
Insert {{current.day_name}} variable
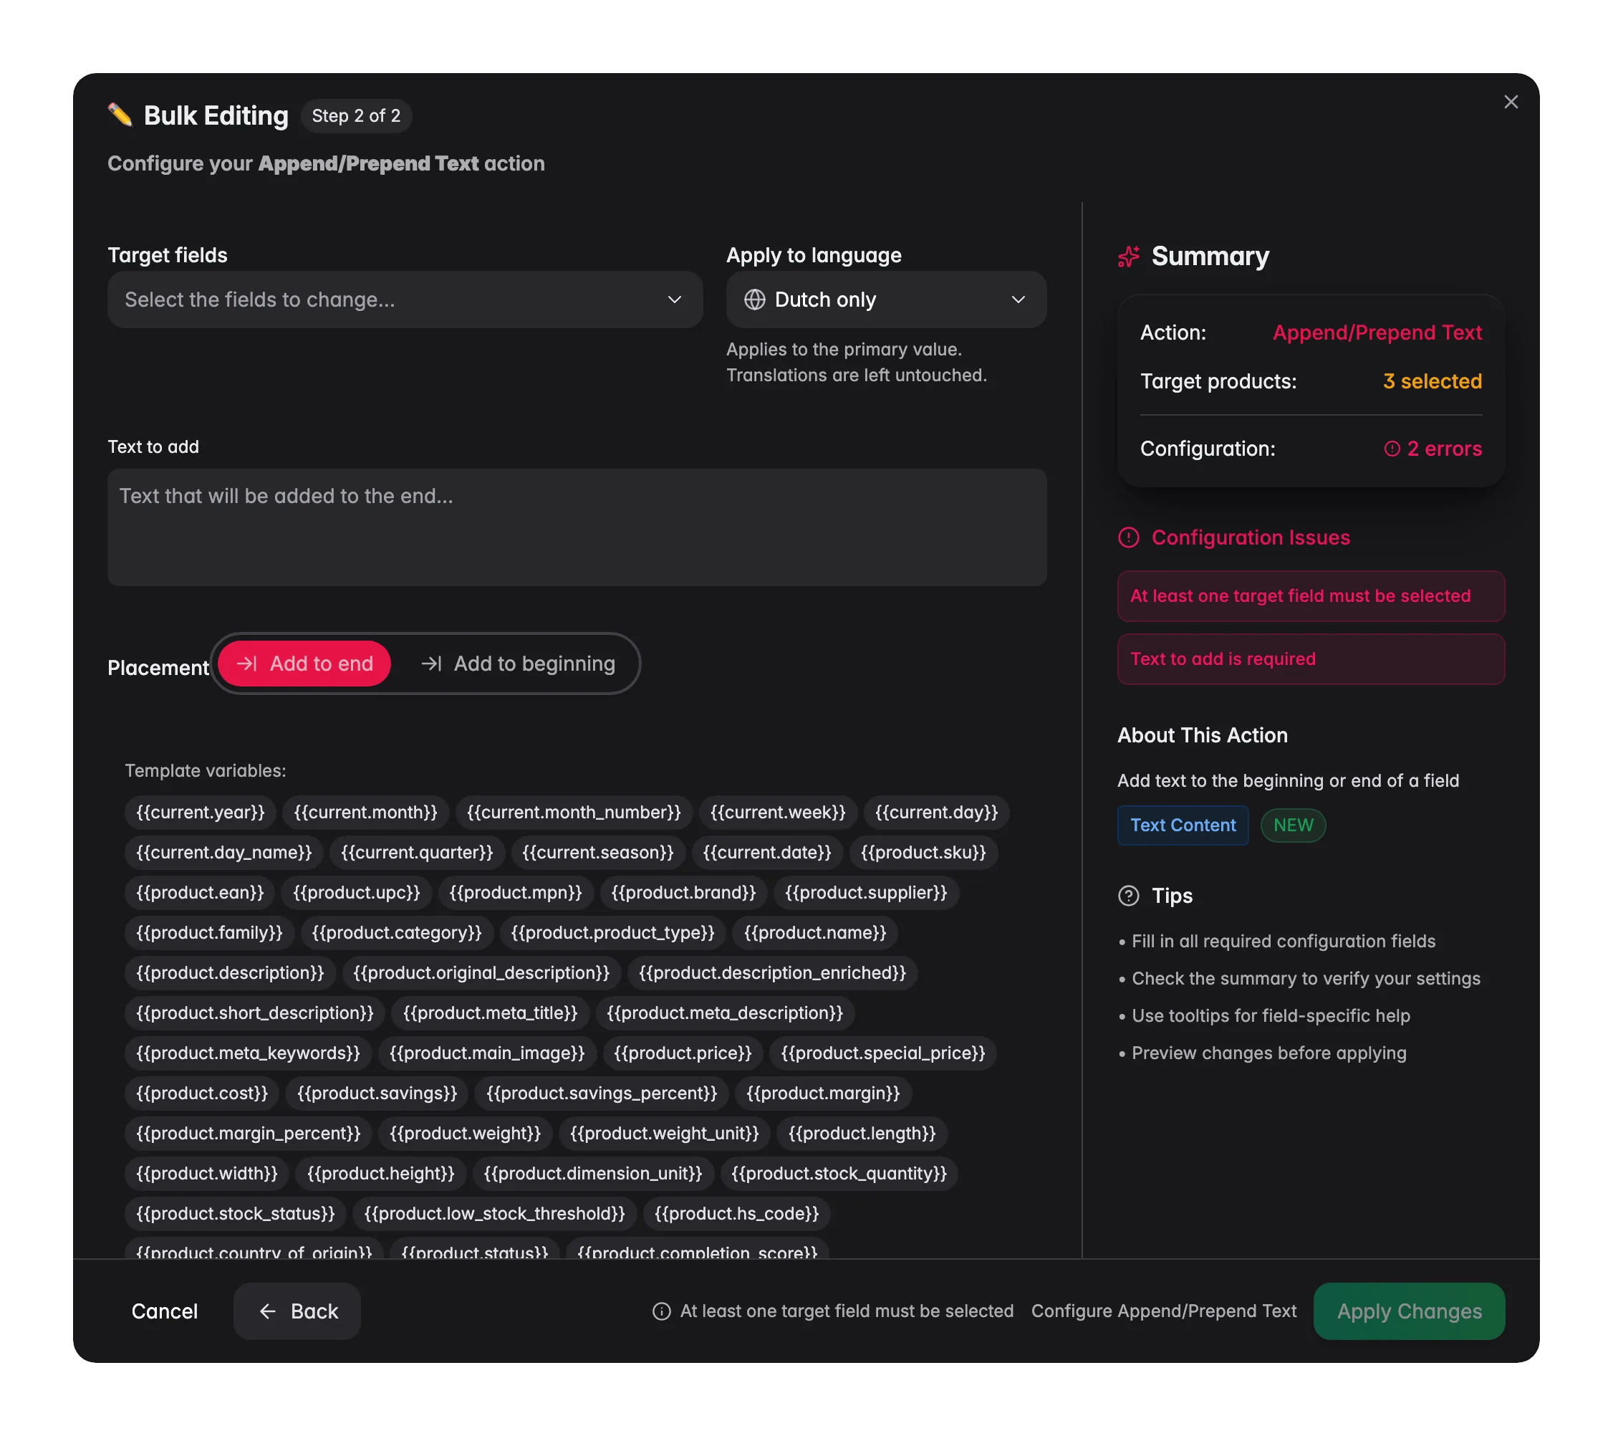pos(224,853)
